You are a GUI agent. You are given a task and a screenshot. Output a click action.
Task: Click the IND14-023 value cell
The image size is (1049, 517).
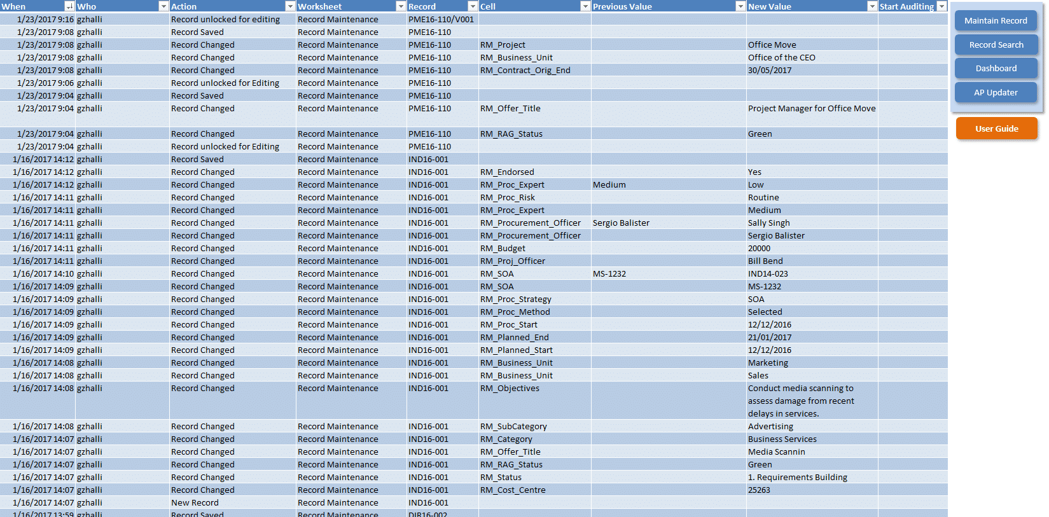click(812, 273)
